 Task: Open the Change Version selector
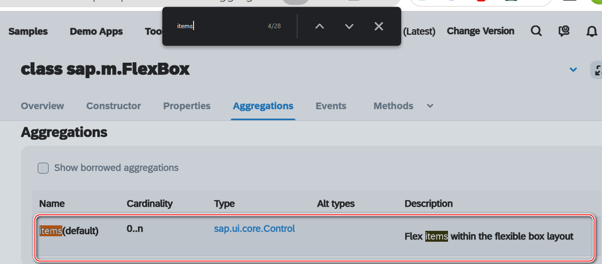click(481, 31)
